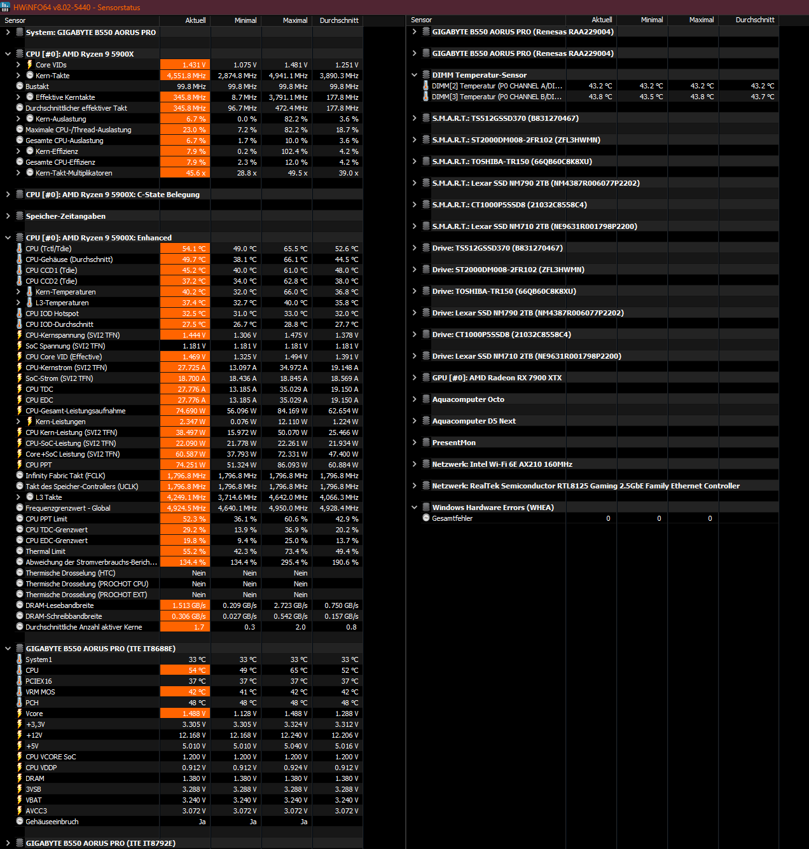This screenshot has width=809, height=849.
Task: Select the Gesamte CPU-Auslastung row
Action: click(x=182, y=141)
